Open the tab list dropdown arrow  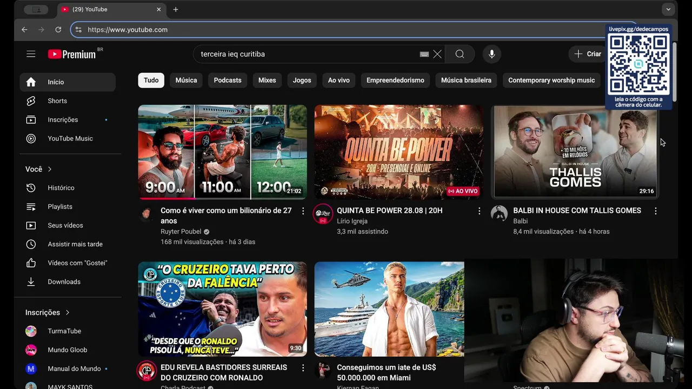(668, 9)
